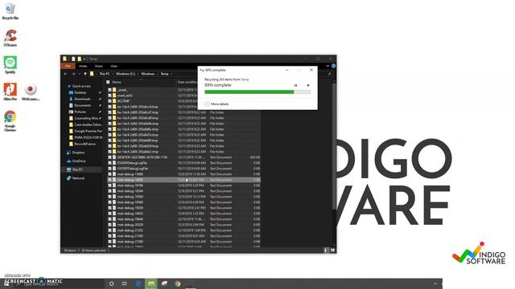Screen dimensions: 515x289
Task: Open the Spotify desktop shortcut
Action: (x=10, y=64)
